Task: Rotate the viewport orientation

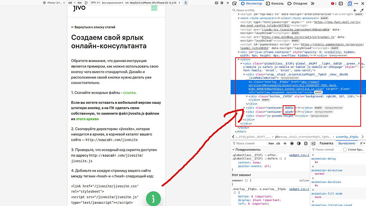Action: click(x=86, y=3)
